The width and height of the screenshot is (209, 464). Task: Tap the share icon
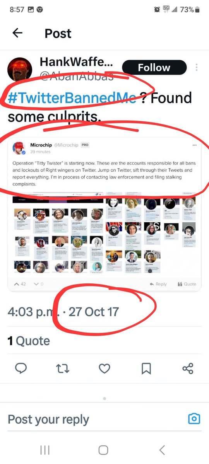coord(188,369)
